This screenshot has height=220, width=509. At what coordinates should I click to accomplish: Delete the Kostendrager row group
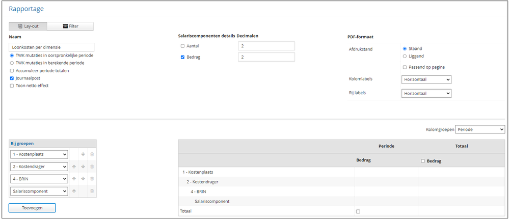coord(92,167)
